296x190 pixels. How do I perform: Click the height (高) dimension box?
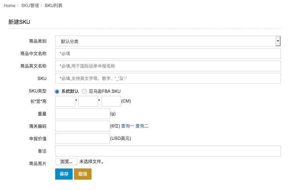(111, 101)
